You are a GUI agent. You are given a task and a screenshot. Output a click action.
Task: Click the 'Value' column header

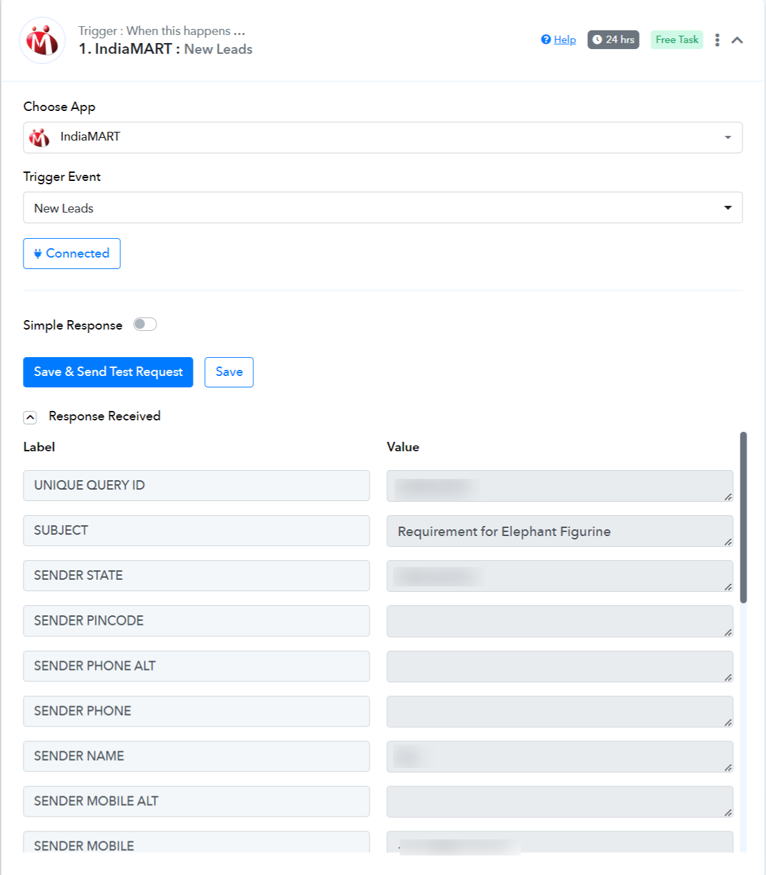[403, 447]
